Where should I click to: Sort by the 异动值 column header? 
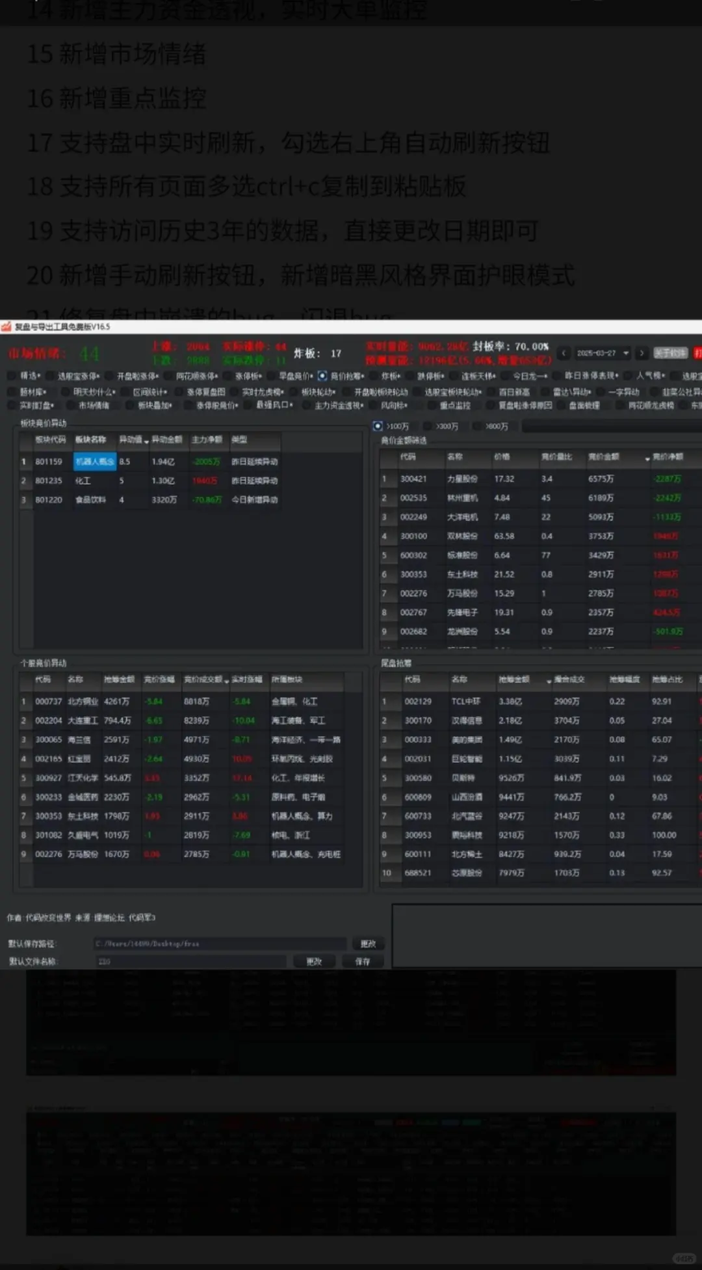(133, 440)
